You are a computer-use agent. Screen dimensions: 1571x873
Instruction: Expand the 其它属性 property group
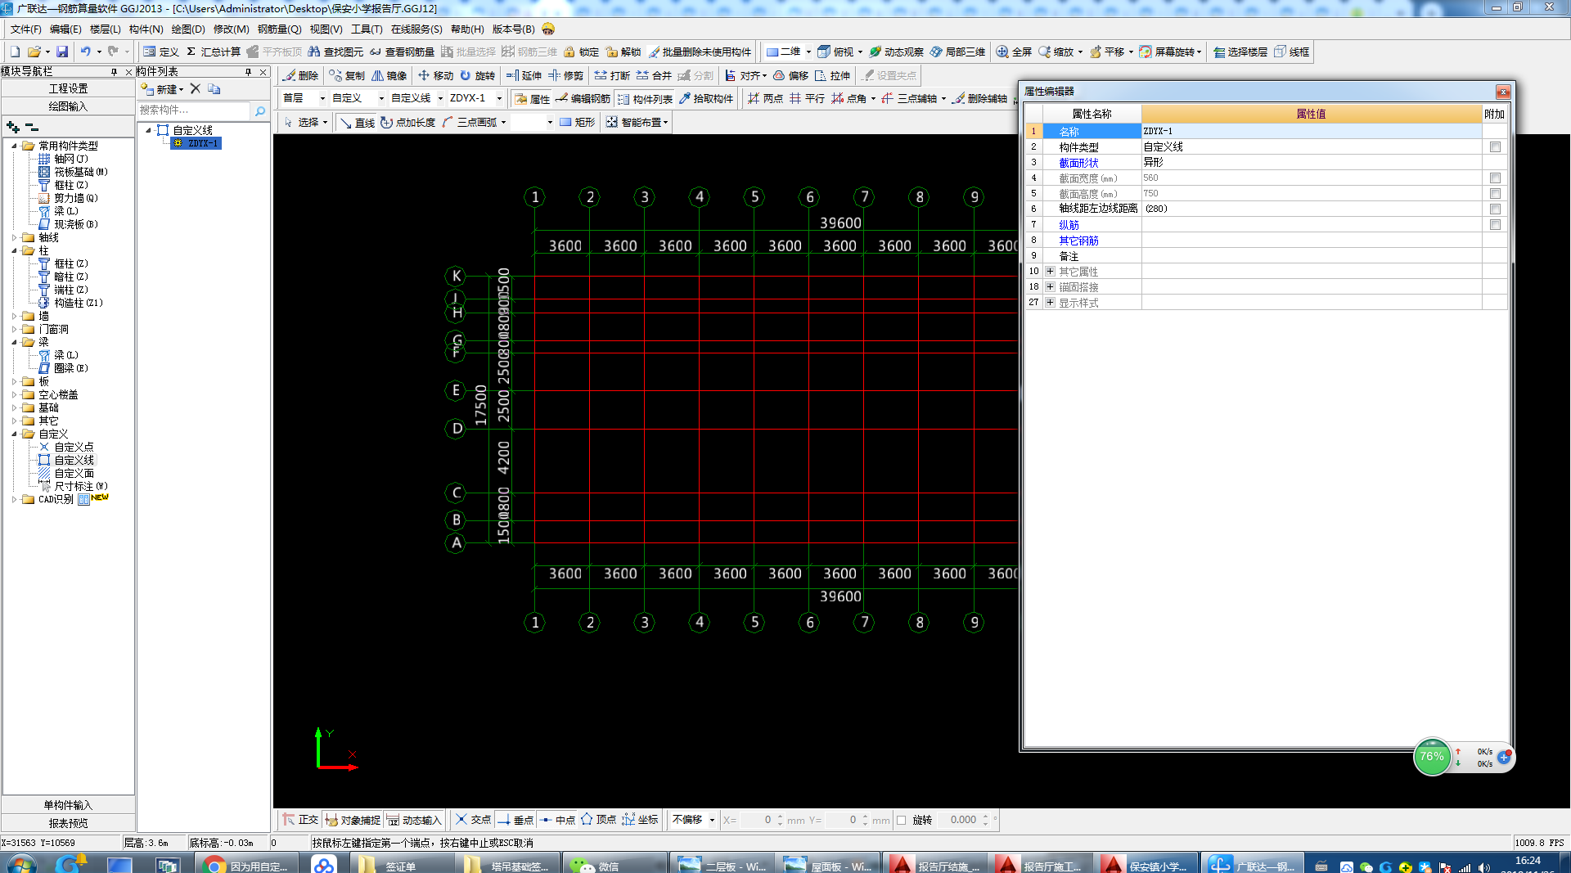pyautogui.click(x=1050, y=272)
